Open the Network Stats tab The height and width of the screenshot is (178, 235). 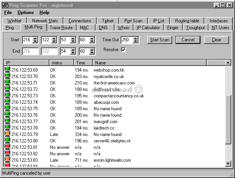(x=45, y=21)
